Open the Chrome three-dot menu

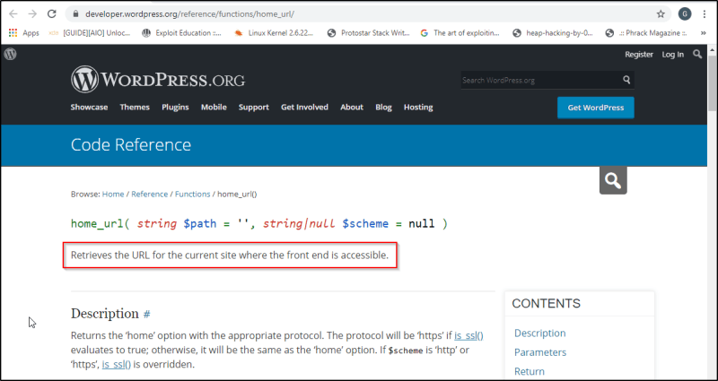tap(705, 14)
